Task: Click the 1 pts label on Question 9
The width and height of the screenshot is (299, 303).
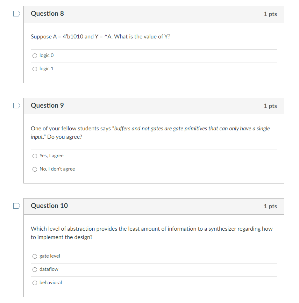Action: [x=270, y=106]
